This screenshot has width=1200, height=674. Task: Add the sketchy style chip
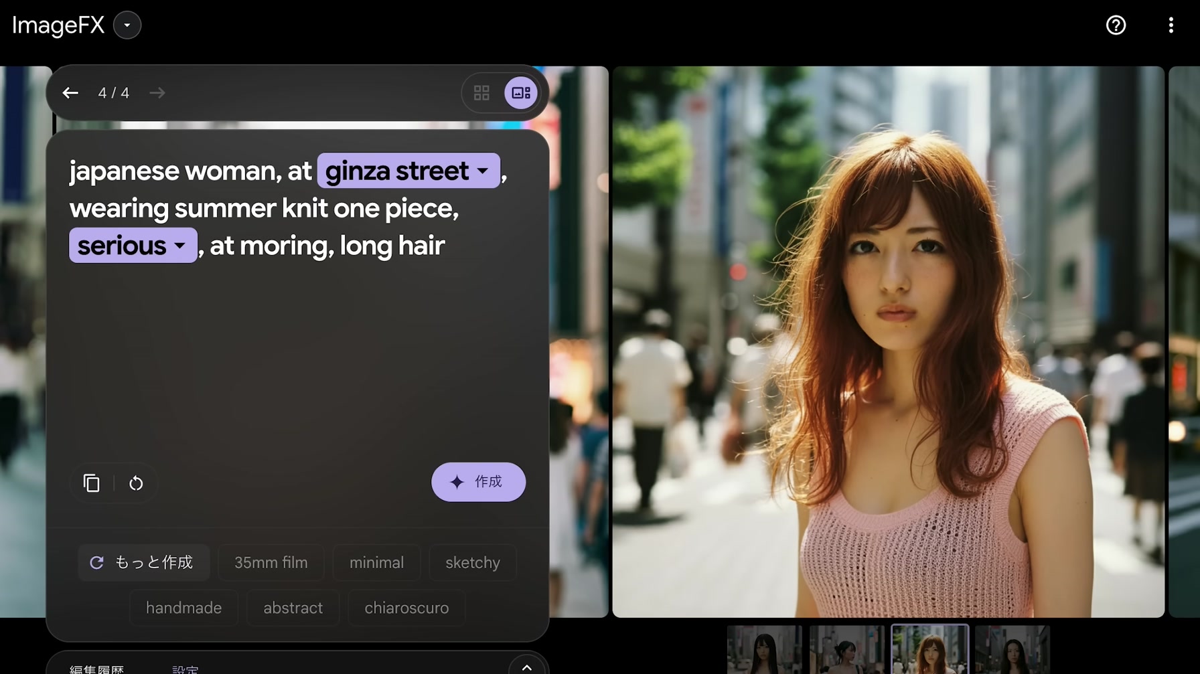click(473, 563)
